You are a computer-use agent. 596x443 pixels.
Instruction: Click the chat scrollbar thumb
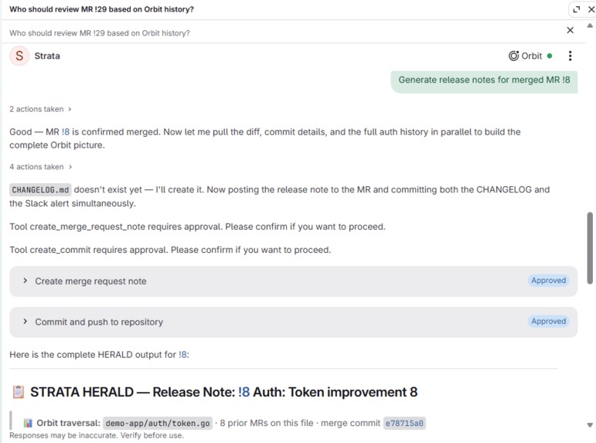coord(590,248)
